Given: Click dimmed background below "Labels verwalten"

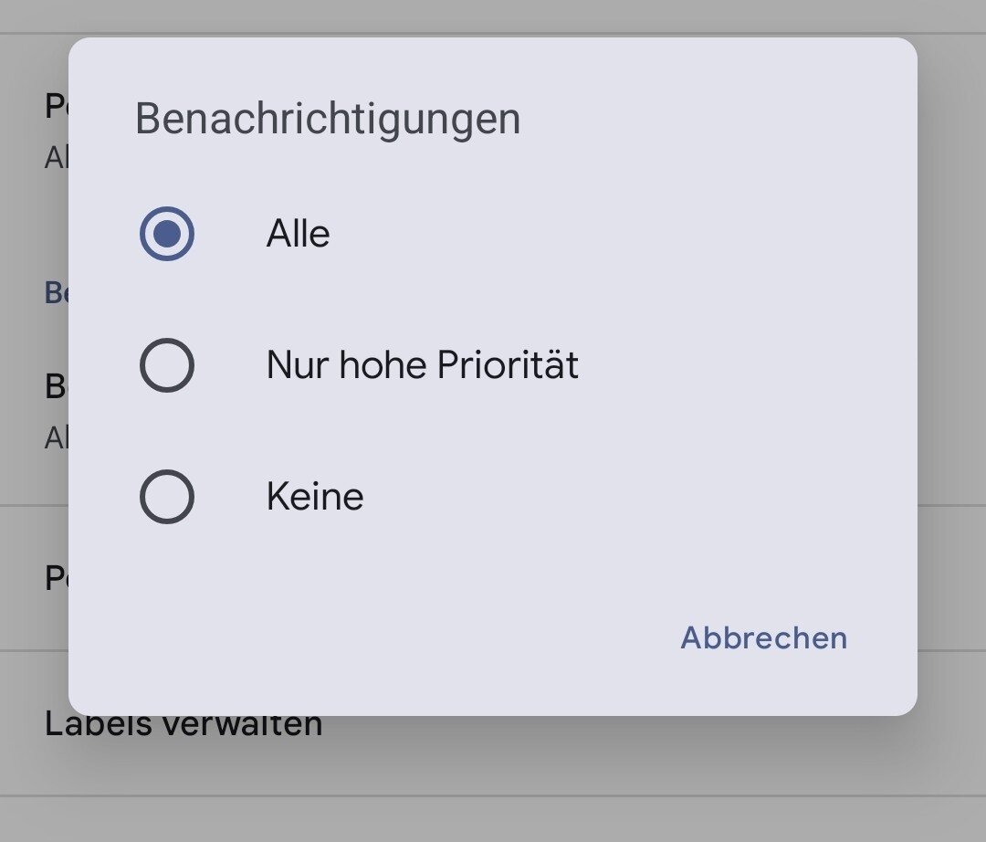Looking at the screenshot, I should pyautogui.click(x=493, y=818).
